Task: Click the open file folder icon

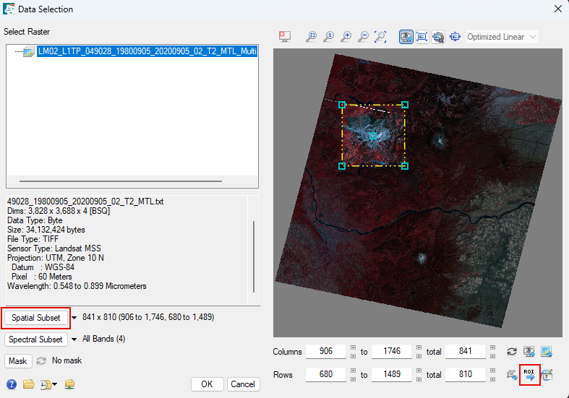Action: [x=28, y=384]
